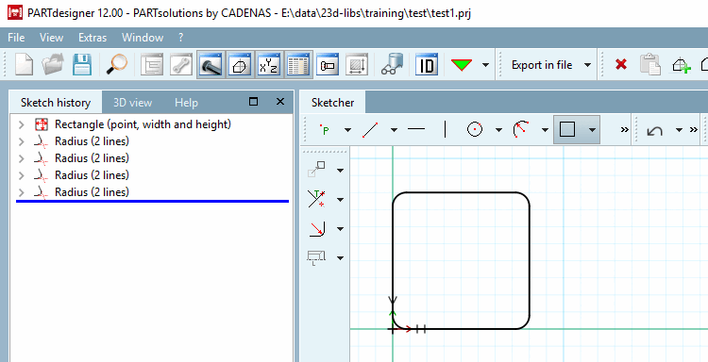708x362 pixels.
Task: Click the Export in file button
Action: pyautogui.click(x=542, y=65)
